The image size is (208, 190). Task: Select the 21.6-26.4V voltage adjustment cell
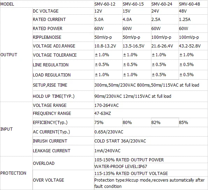162,46
